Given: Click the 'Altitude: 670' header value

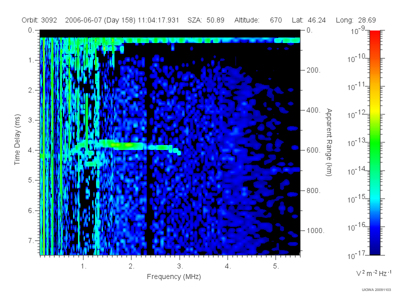Looking at the screenshot, I should pyautogui.click(x=258, y=20).
